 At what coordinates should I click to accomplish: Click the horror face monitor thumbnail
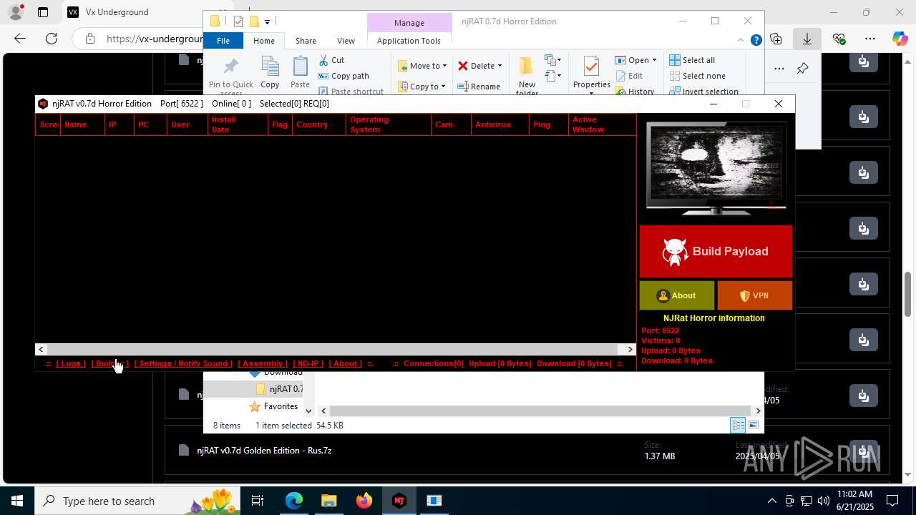[716, 168]
